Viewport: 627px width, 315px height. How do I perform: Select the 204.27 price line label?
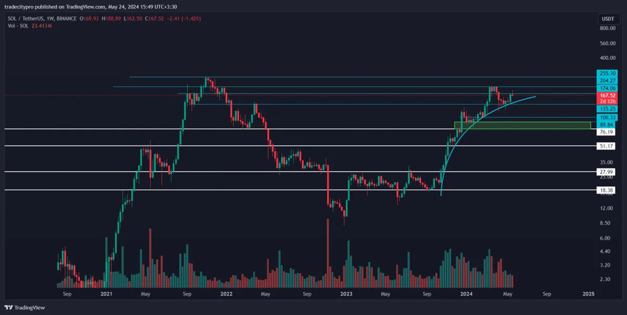point(607,81)
